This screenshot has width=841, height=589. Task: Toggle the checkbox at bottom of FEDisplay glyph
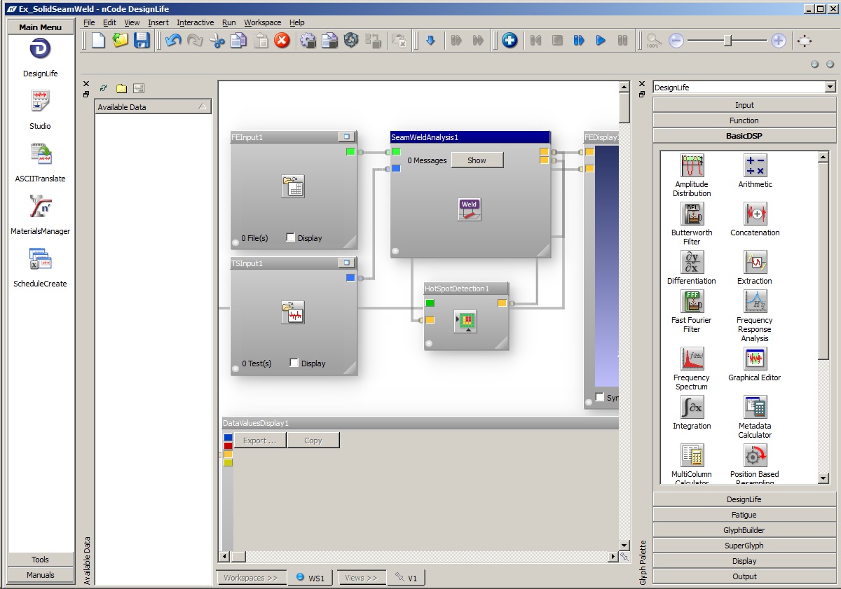[599, 397]
